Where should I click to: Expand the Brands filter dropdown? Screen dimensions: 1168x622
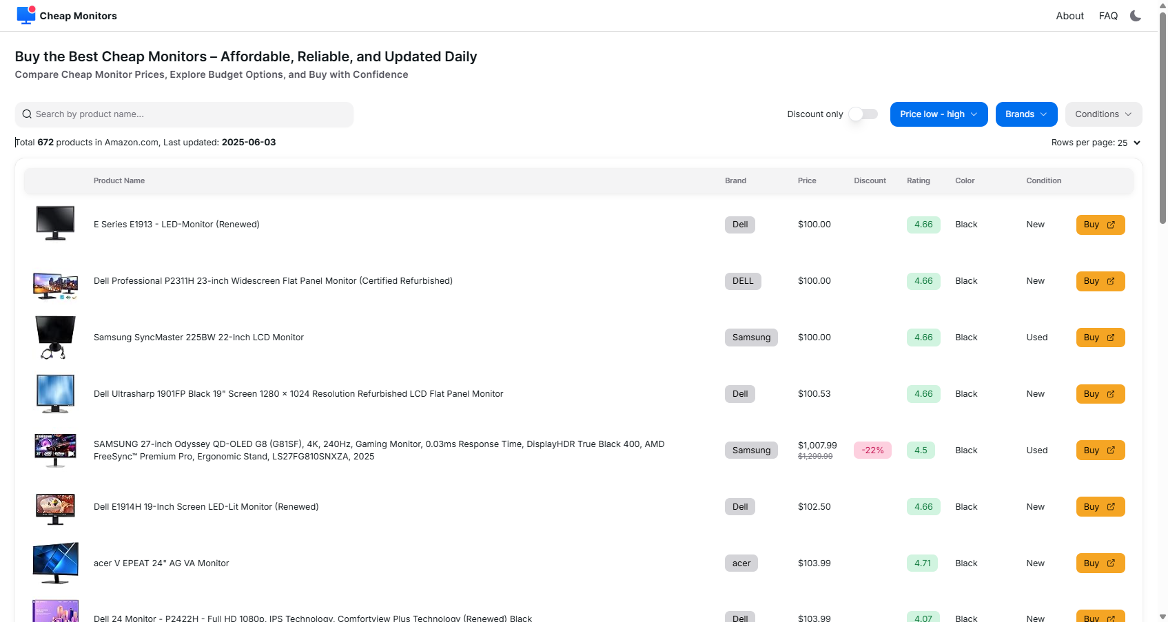[1026, 114]
